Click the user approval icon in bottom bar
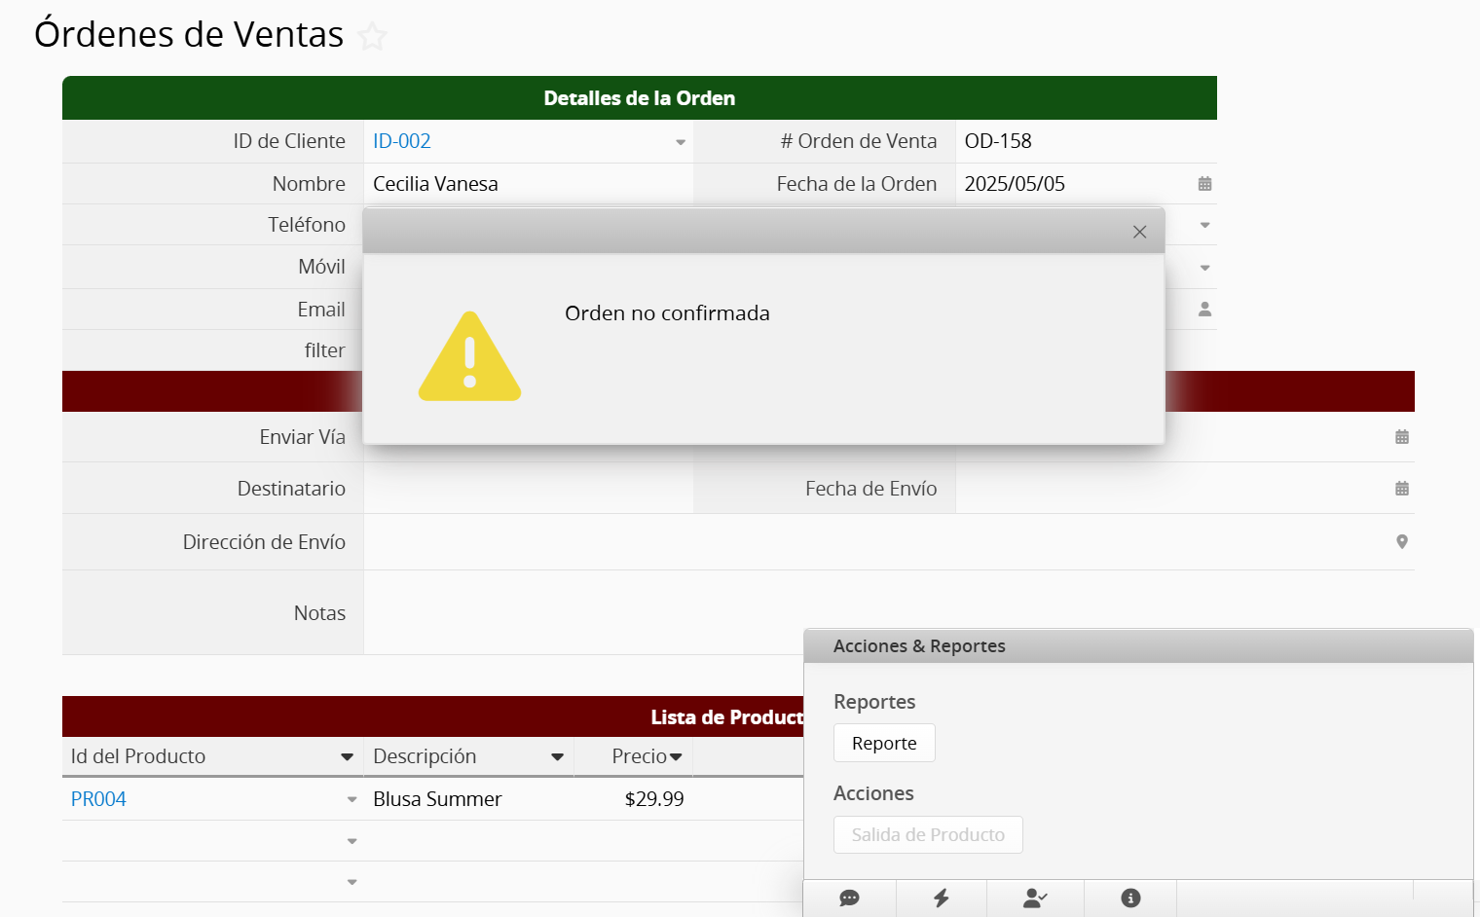Viewport: 1480px width, 917px height. 1035,898
